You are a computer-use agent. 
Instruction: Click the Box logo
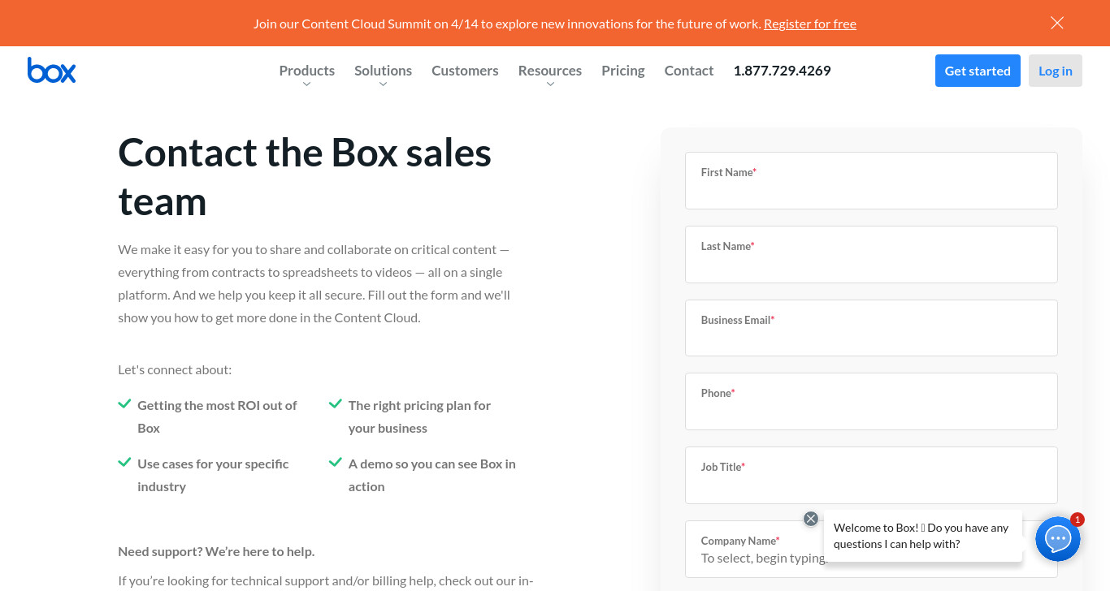pos(51,71)
